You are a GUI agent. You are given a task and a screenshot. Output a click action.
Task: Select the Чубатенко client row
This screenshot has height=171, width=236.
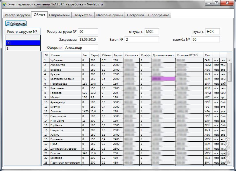pos(65,60)
